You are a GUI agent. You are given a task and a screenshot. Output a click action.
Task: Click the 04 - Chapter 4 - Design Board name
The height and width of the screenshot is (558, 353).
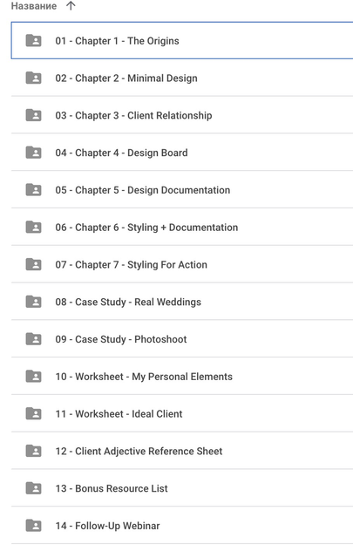pyautogui.click(x=121, y=153)
